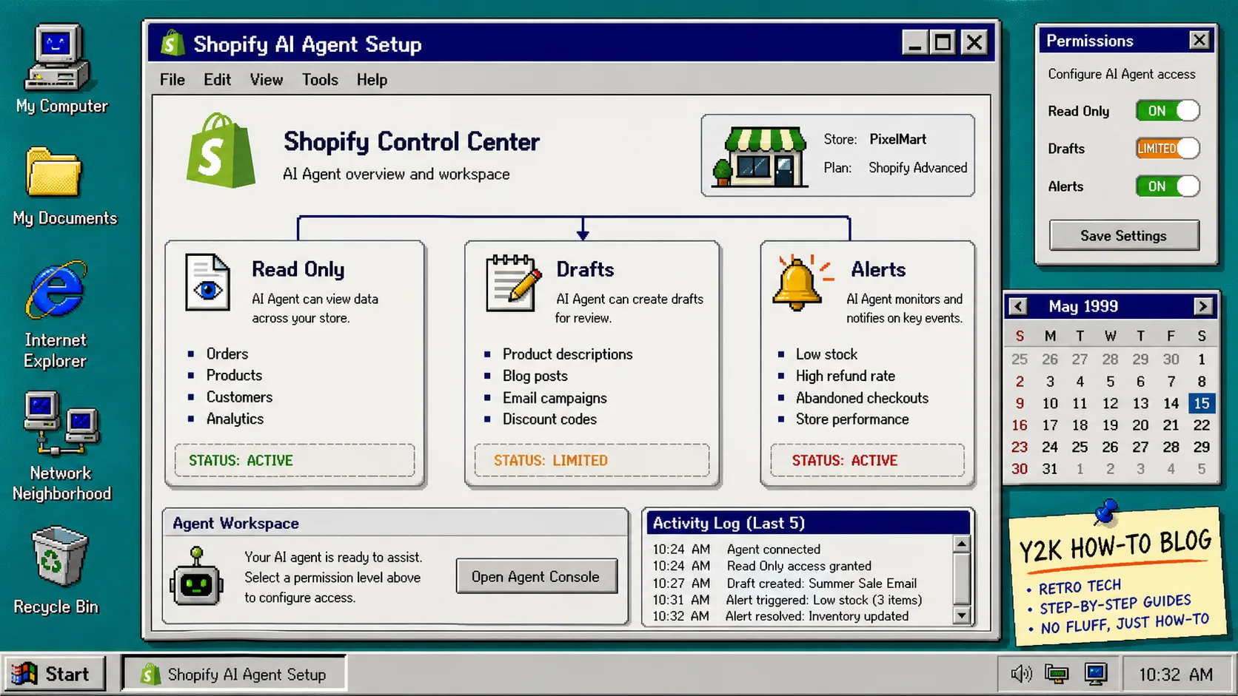Open the Edit menu
The height and width of the screenshot is (696, 1238).
tap(218, 80)
